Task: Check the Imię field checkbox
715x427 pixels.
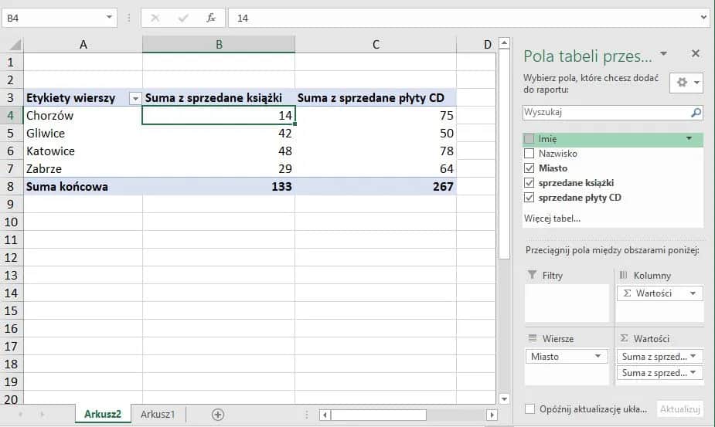Action: point(529,139)
